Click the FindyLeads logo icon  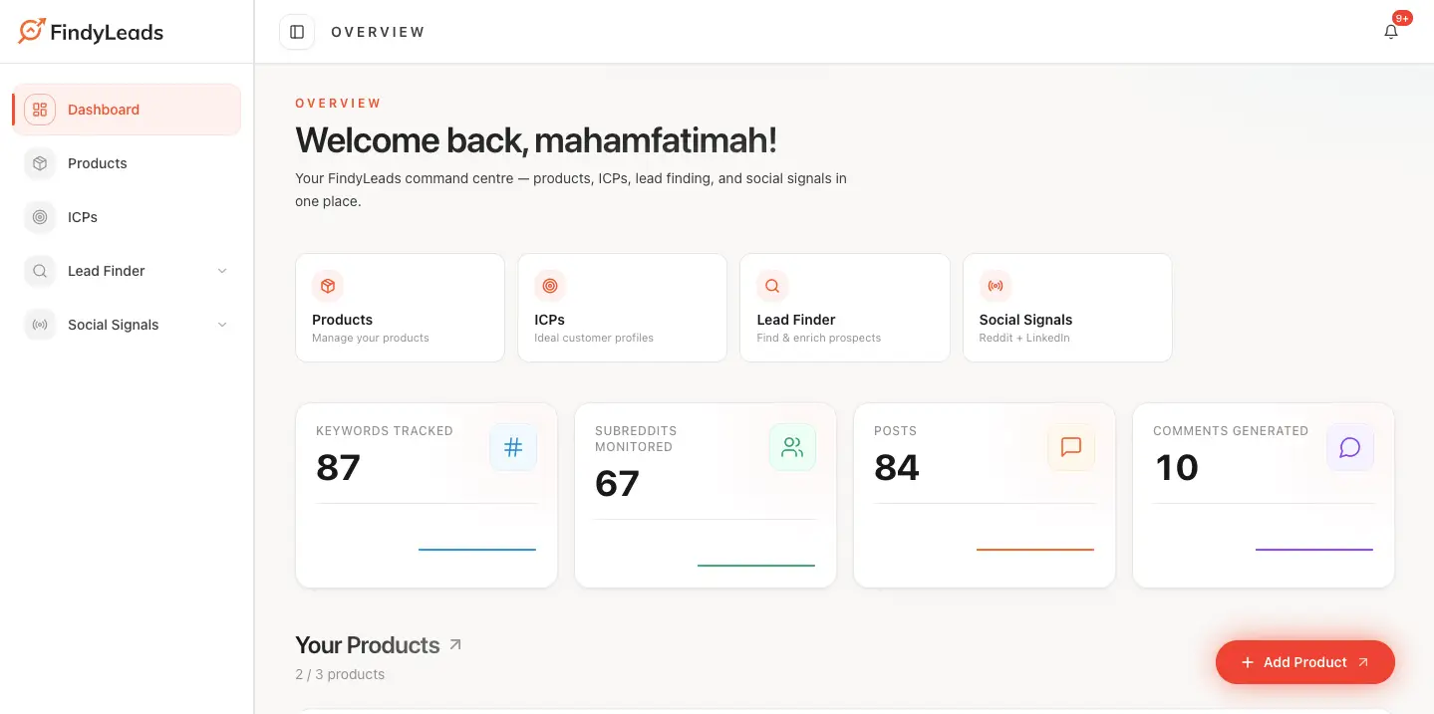pyautogui.click(x=32, y=31)
